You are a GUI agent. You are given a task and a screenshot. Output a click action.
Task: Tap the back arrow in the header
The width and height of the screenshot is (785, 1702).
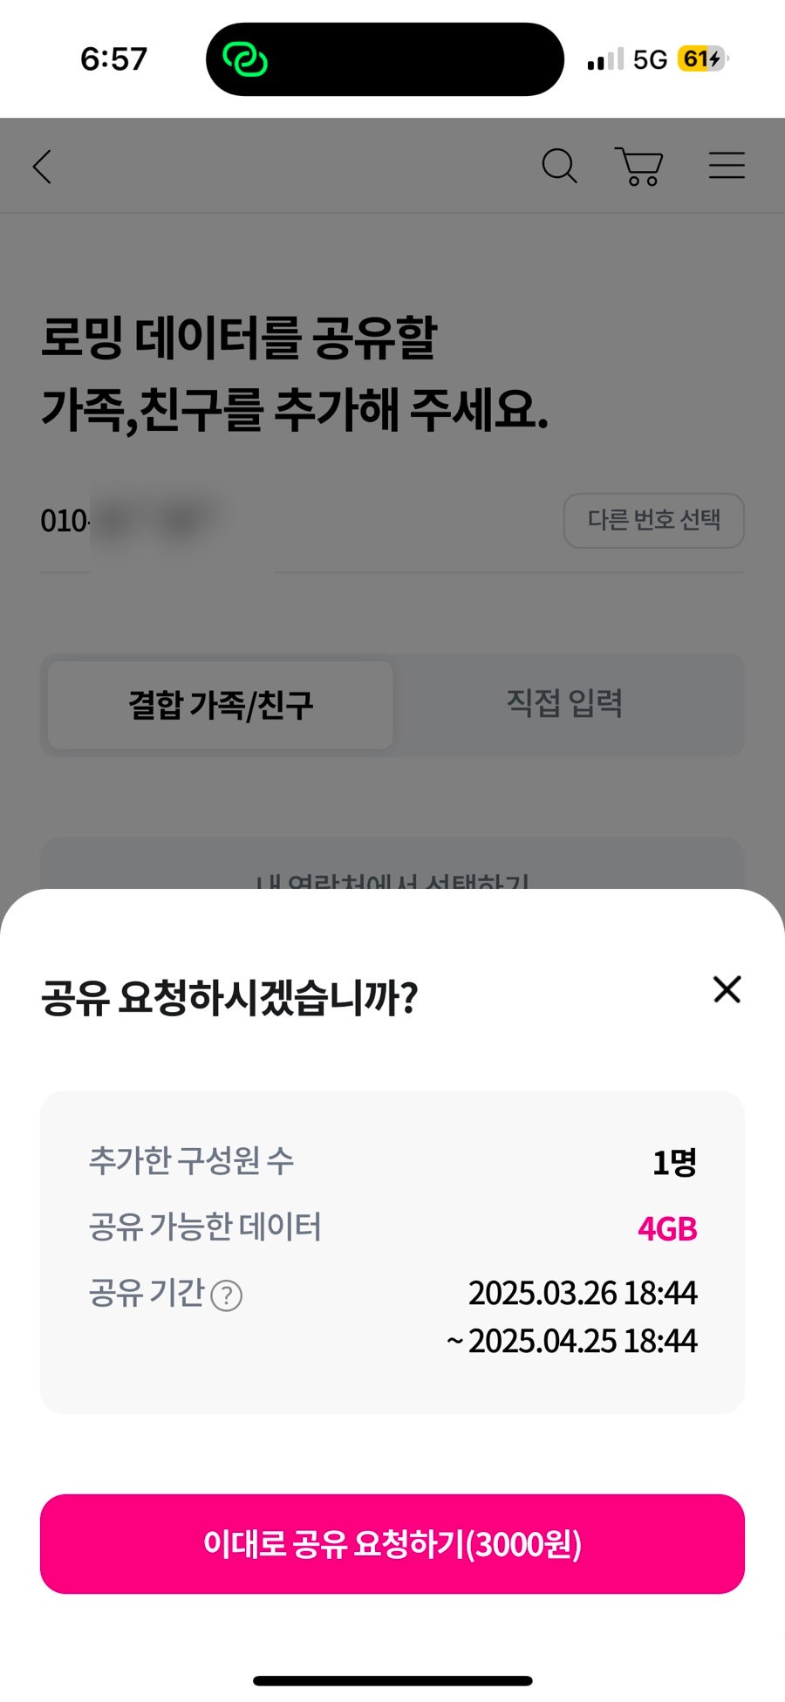click(x=42, y=167)
